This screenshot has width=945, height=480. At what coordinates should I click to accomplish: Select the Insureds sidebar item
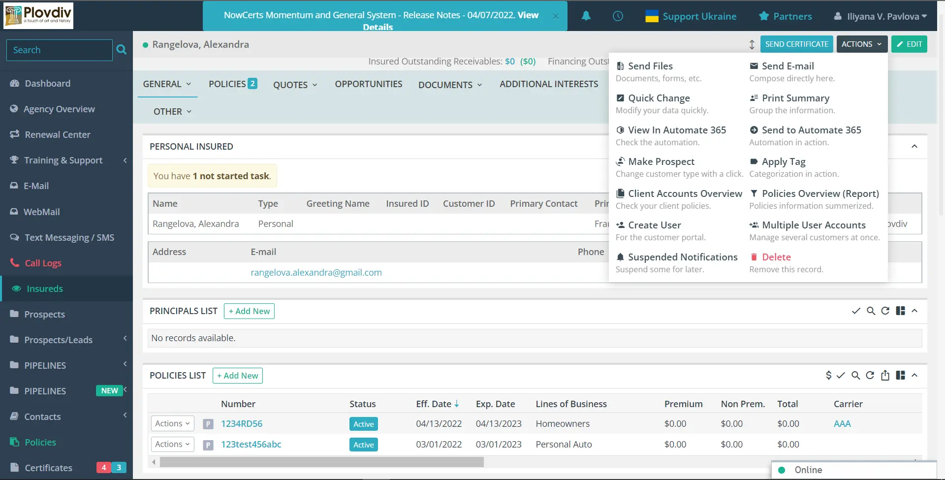coord(44,288)
